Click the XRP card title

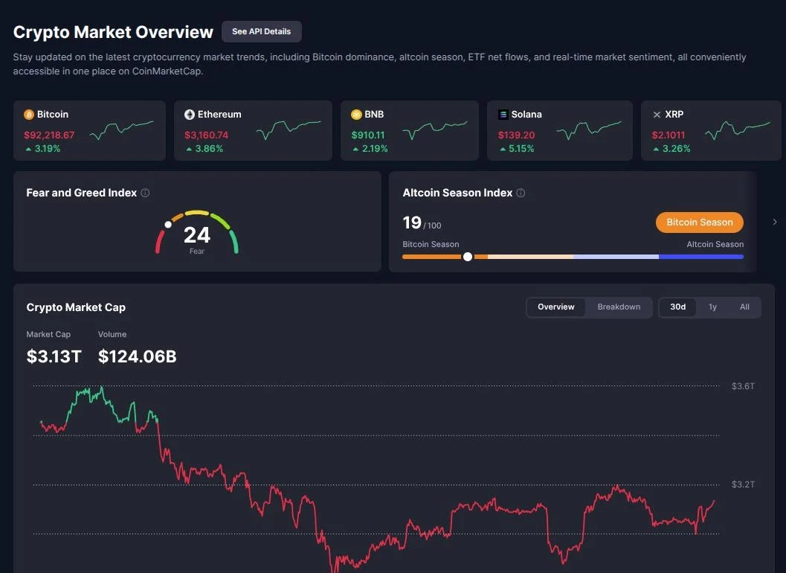point(674,115)
